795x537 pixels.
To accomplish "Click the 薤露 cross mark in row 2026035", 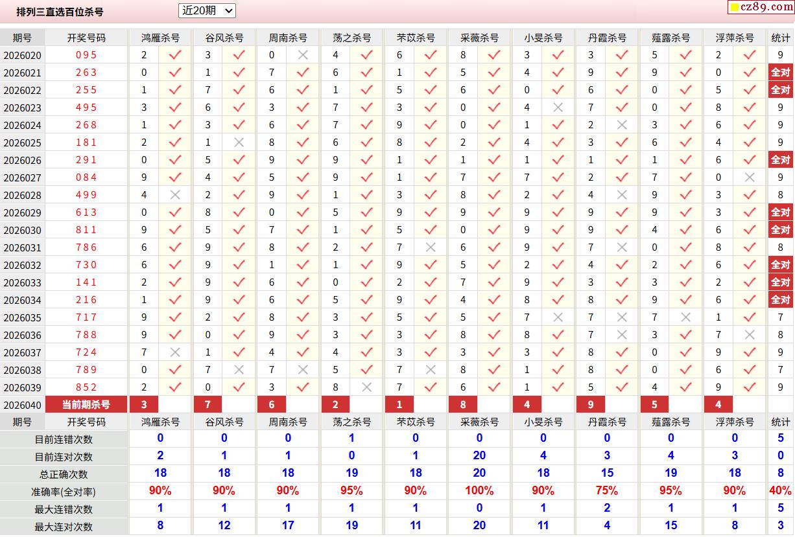I will pyautogui.click(x=685, y=317).
